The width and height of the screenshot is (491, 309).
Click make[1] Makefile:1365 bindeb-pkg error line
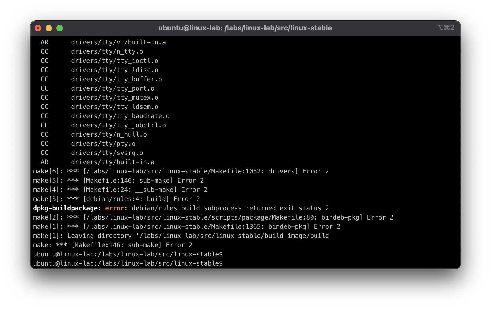[x=186, y=227]
